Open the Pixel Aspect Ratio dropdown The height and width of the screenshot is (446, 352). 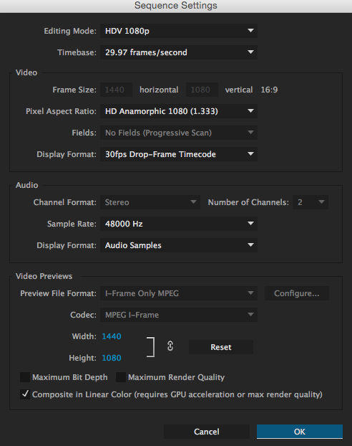(x=179, y=111)
